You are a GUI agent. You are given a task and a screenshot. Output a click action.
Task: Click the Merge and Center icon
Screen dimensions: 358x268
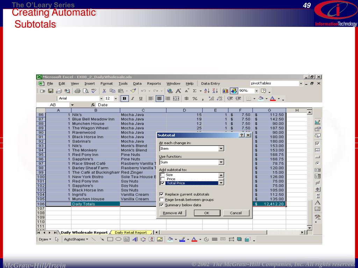coord(176,98)
